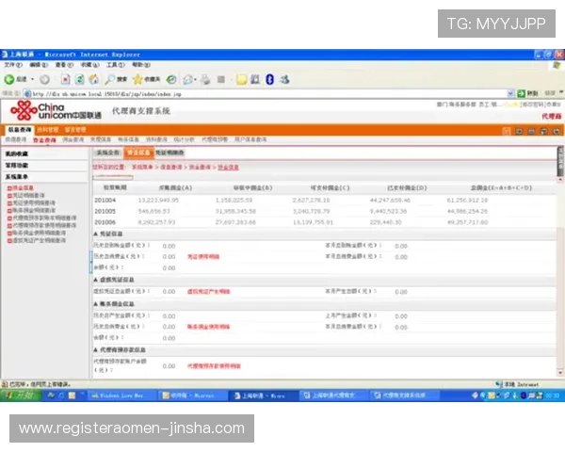Click the Bluetooth icon in browser toolbar
The height and width of the screenshot is (452, 565).
coord(269,79)
